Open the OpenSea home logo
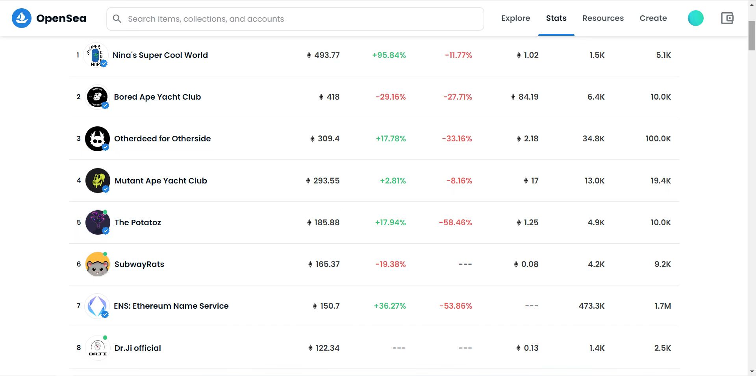The width and height of the screenshot is (756, 376). tap(49, 18)
